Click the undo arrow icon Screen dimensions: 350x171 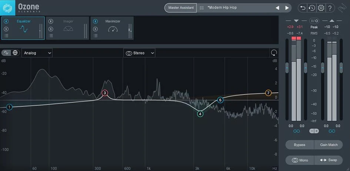click(303, 8)
